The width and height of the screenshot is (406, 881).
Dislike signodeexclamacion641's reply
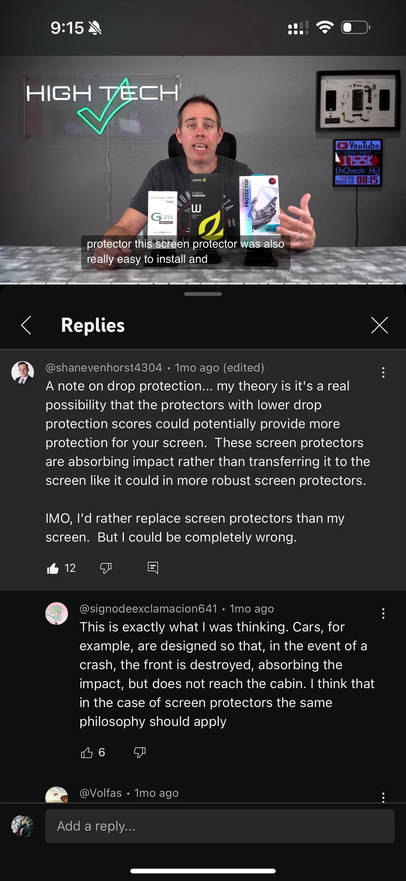(x=139, y=752)
